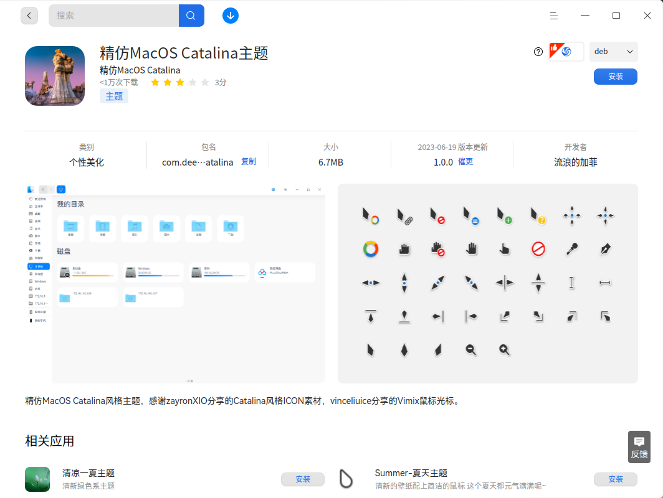Image resolution: width=663 pixels, height=498 pixels.
Task: Click the package name com.dee···atalina
Action: click(198, 162)
